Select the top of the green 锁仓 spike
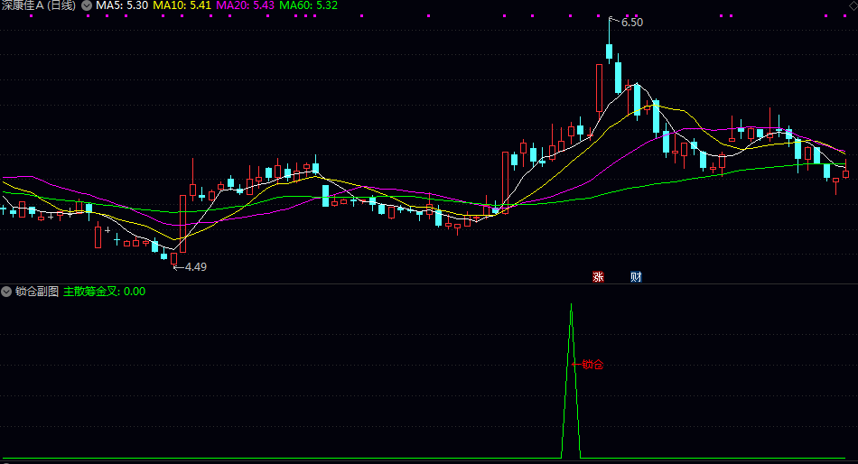Screen dimensions: 858x464 coord(572,305)
